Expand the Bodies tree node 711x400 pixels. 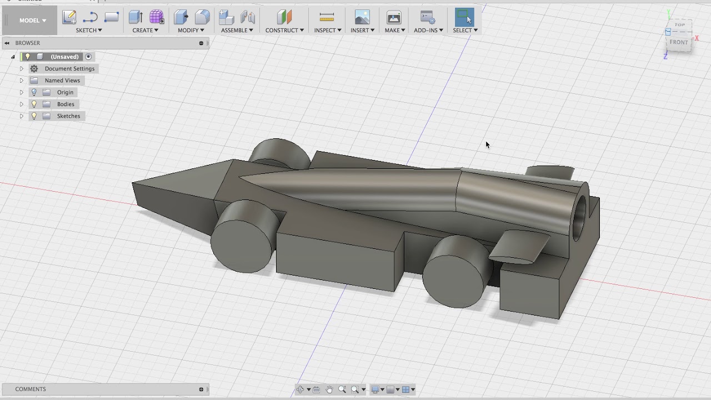[x=22, y=104]
